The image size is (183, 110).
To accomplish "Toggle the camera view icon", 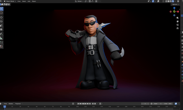I will pos(177,25).
